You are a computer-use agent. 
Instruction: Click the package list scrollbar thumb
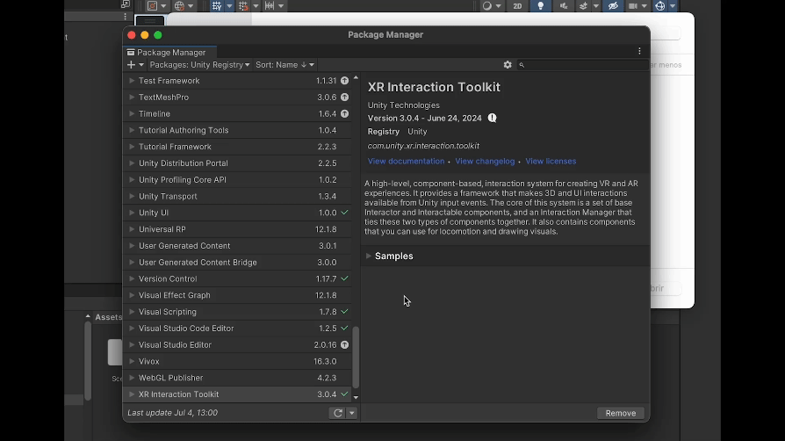coord(356,358)
